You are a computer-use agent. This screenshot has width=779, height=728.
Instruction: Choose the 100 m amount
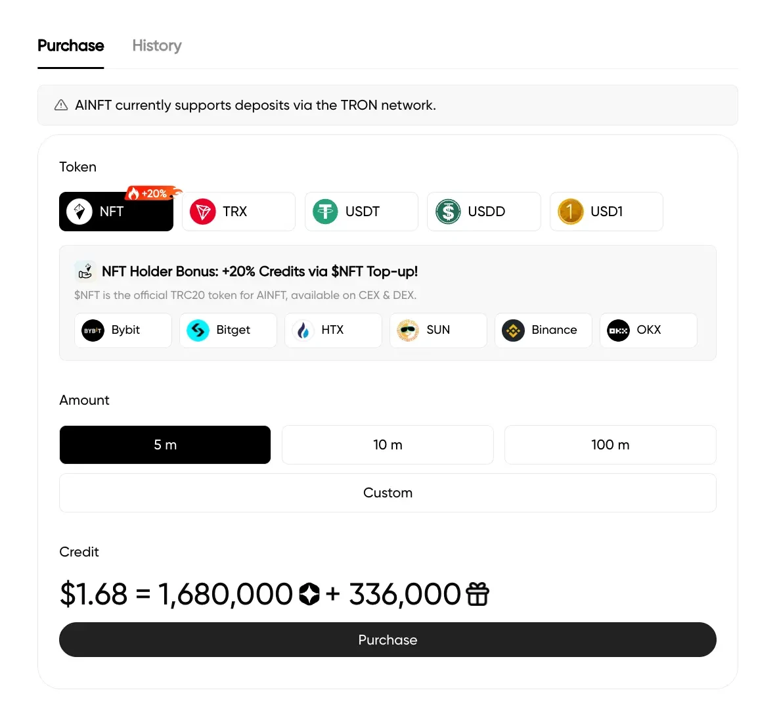click(610, 445)
